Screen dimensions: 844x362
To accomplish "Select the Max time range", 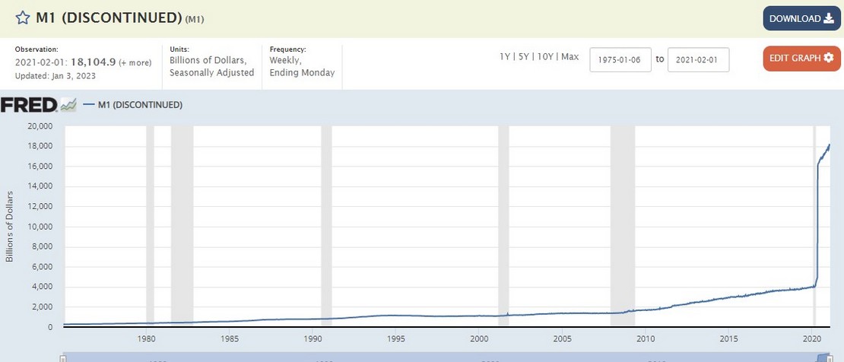I will click(570, 57).
